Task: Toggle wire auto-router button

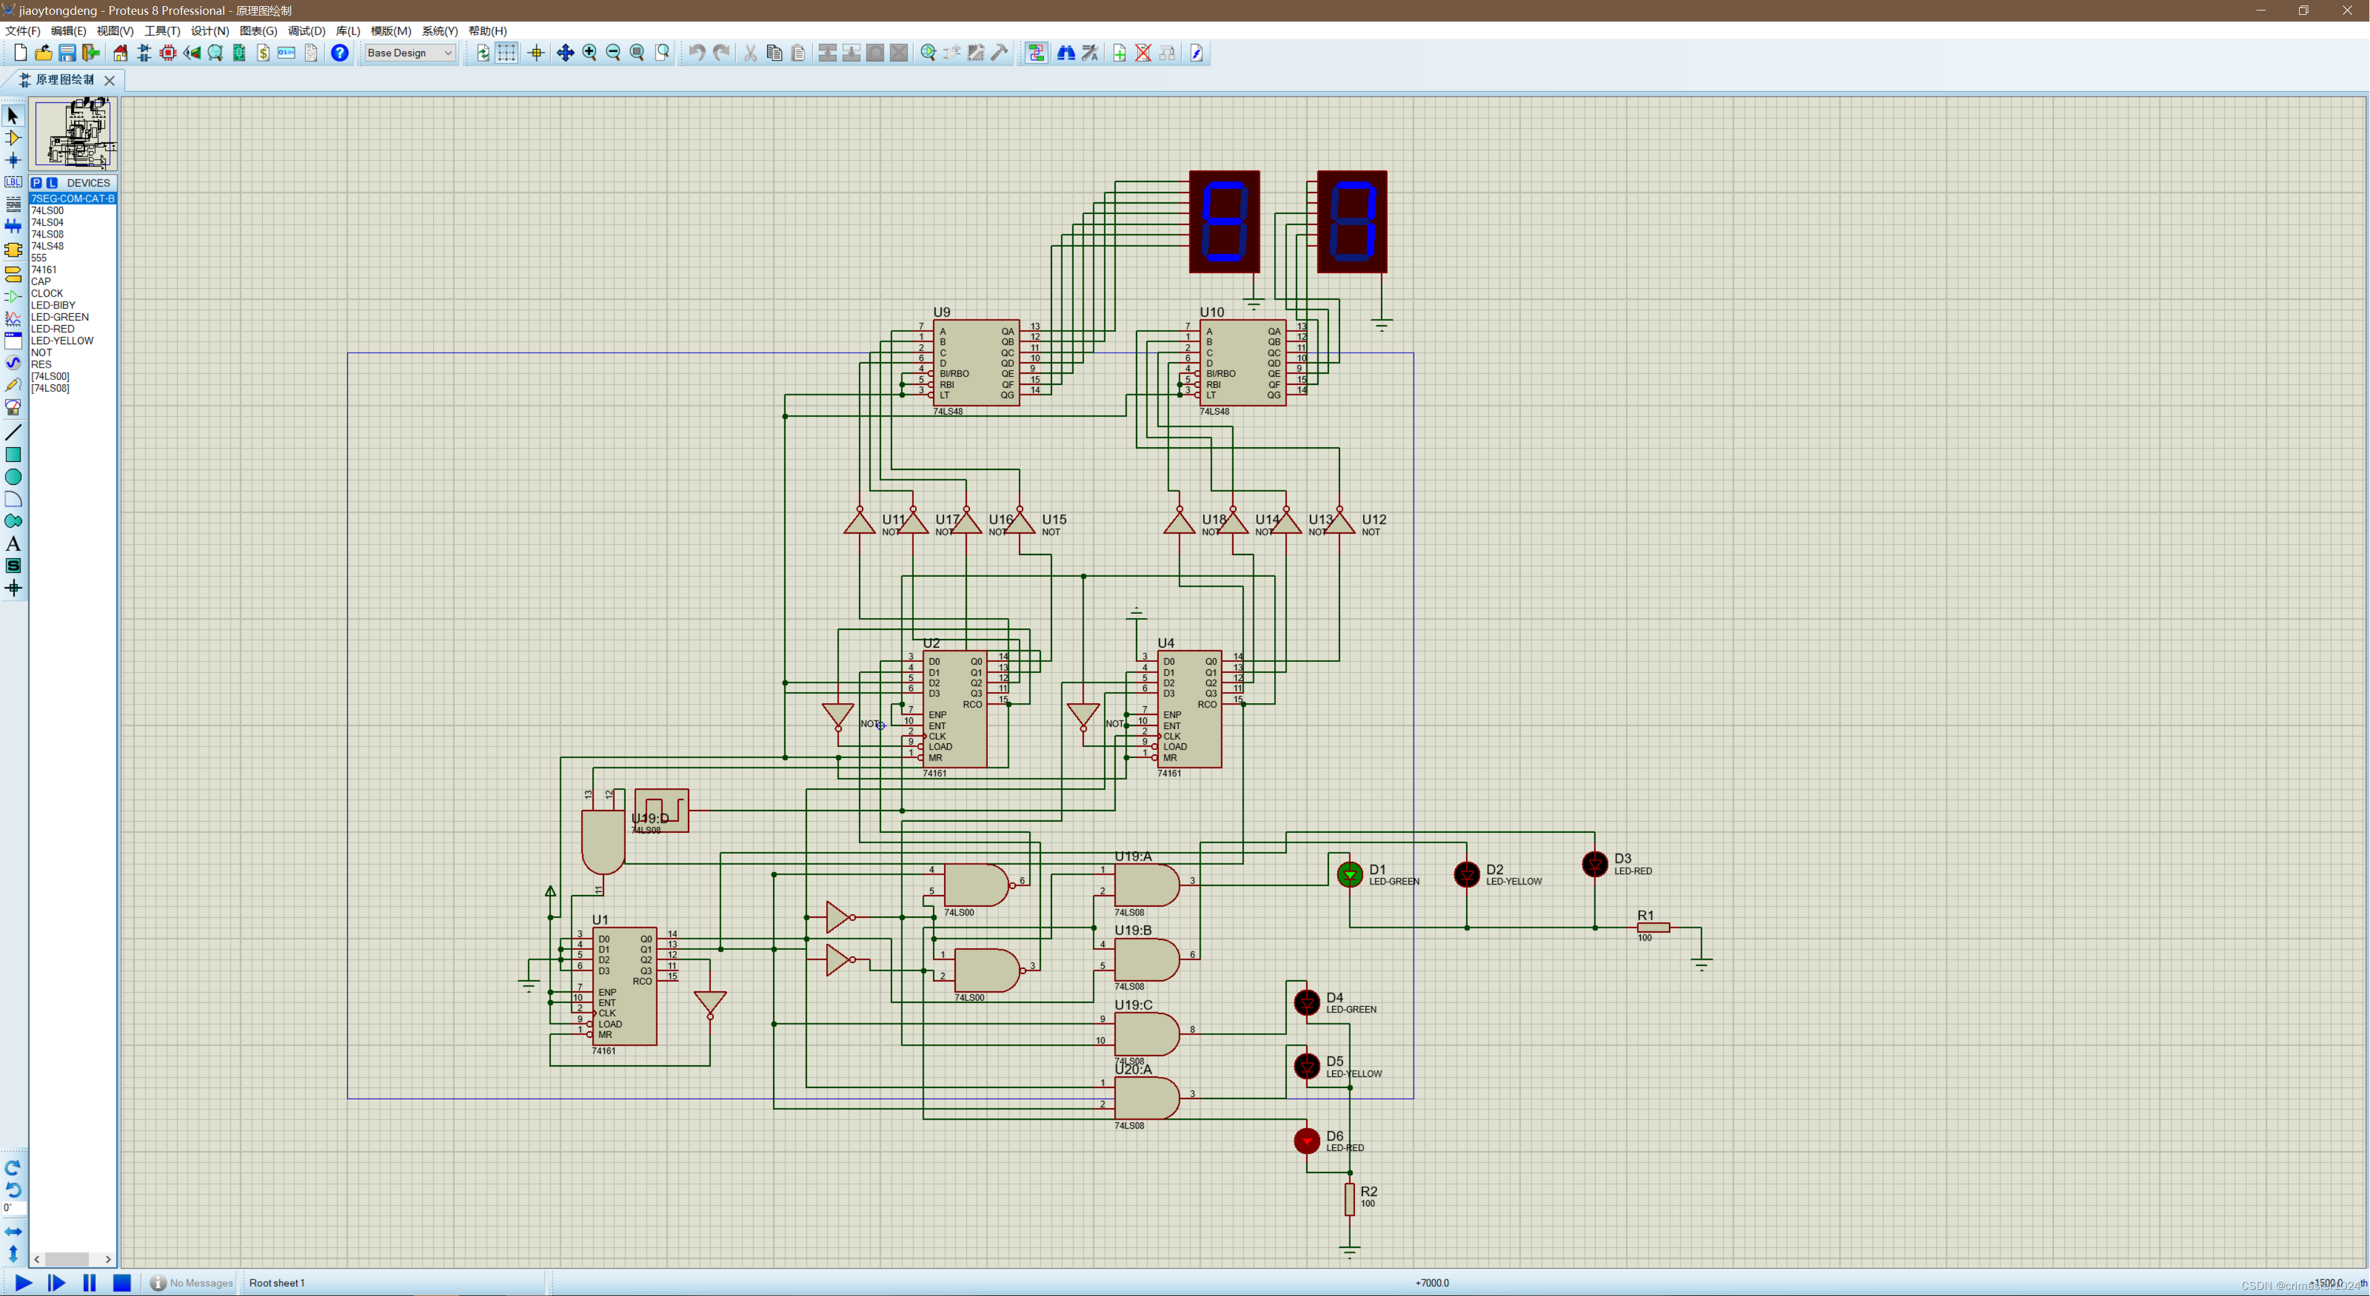Action: [x=1036, y=53]
